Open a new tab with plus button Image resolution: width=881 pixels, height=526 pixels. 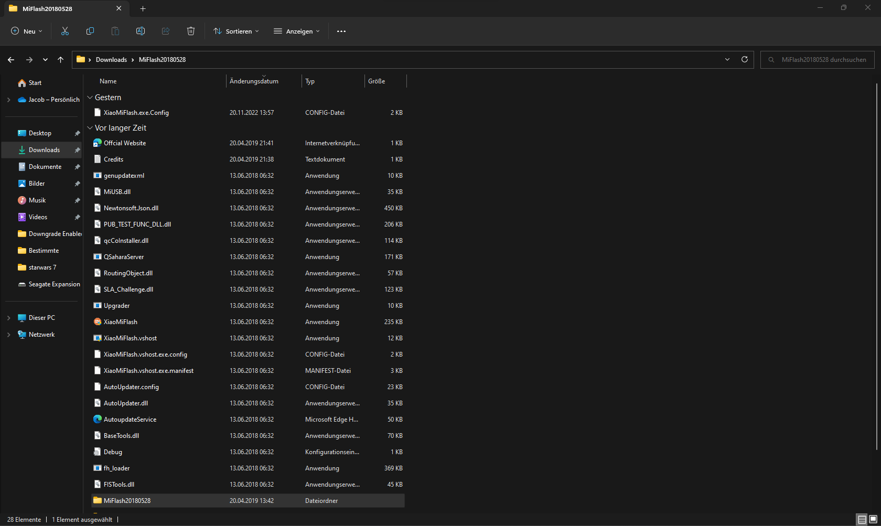[143, 8]
